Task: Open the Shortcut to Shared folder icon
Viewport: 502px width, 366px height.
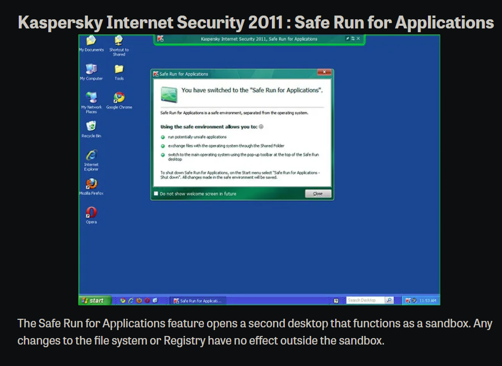Action: pos(119,45)
